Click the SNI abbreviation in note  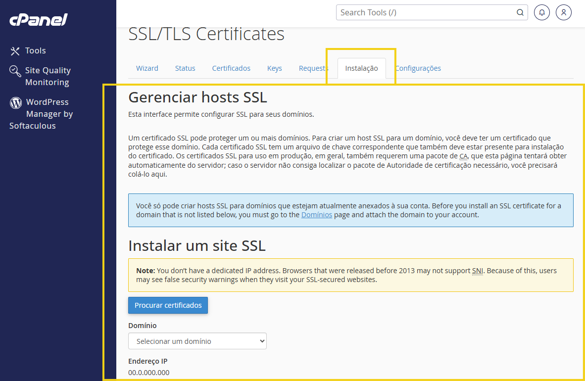click(x=478, y=271)
